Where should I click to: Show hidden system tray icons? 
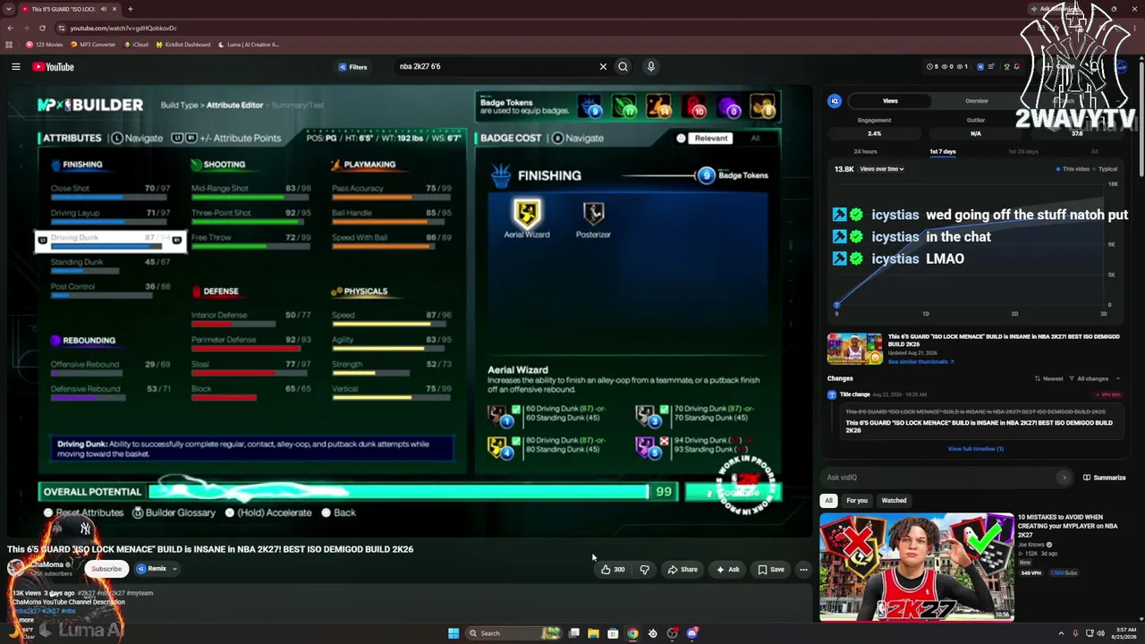click(1061, 633)
